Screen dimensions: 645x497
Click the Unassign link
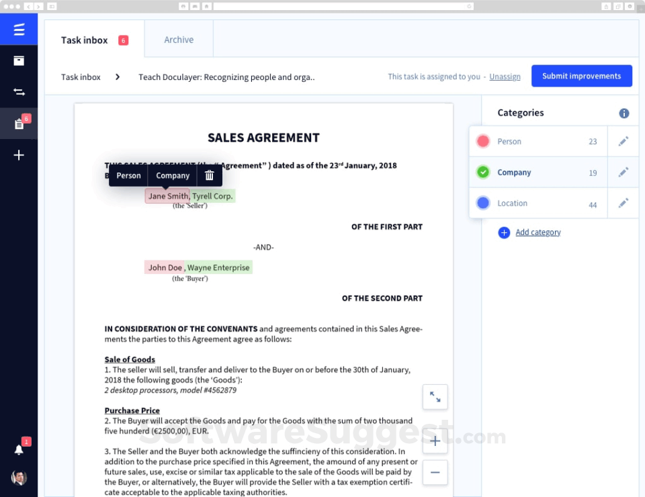point(505,77)
